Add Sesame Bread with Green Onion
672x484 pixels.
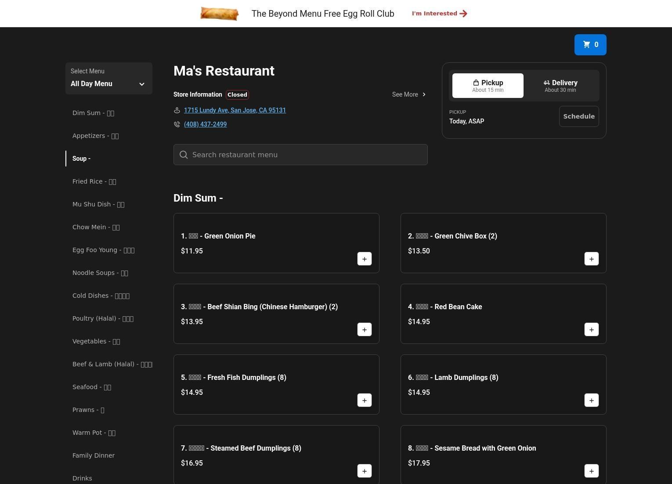[x=591, y=471]
